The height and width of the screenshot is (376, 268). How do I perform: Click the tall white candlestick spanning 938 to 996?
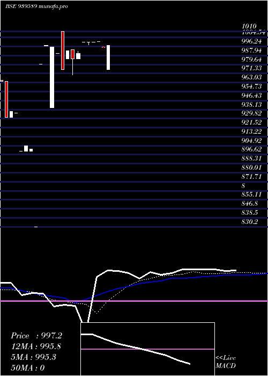(52, 77)
